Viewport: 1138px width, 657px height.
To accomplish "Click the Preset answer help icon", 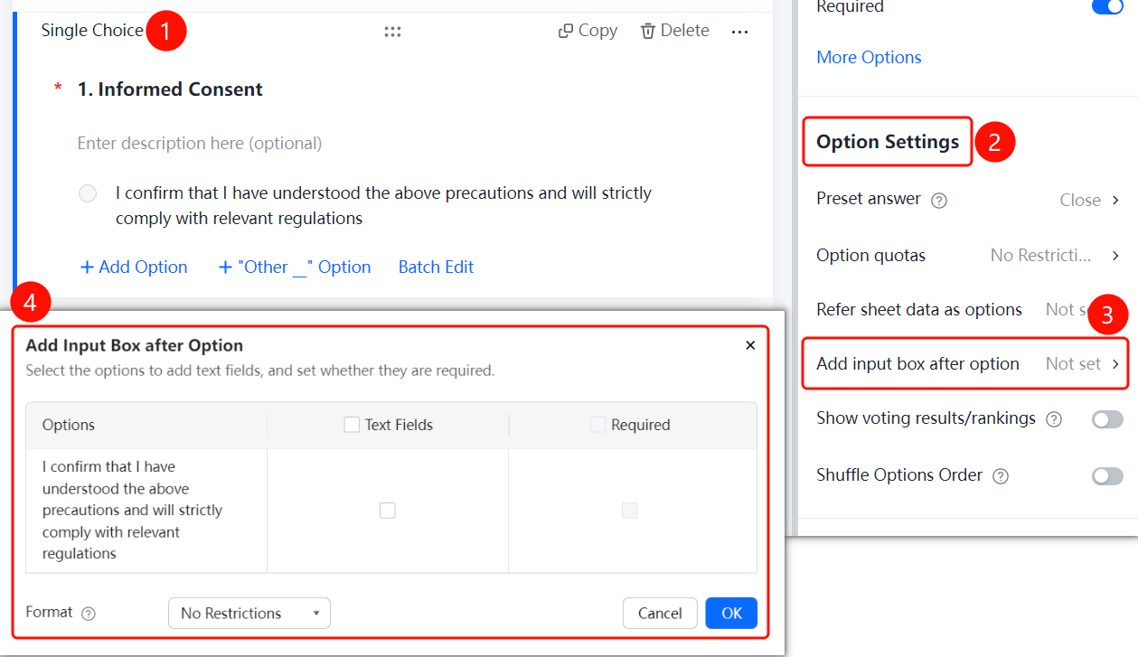I will click(x=939, y=201).
